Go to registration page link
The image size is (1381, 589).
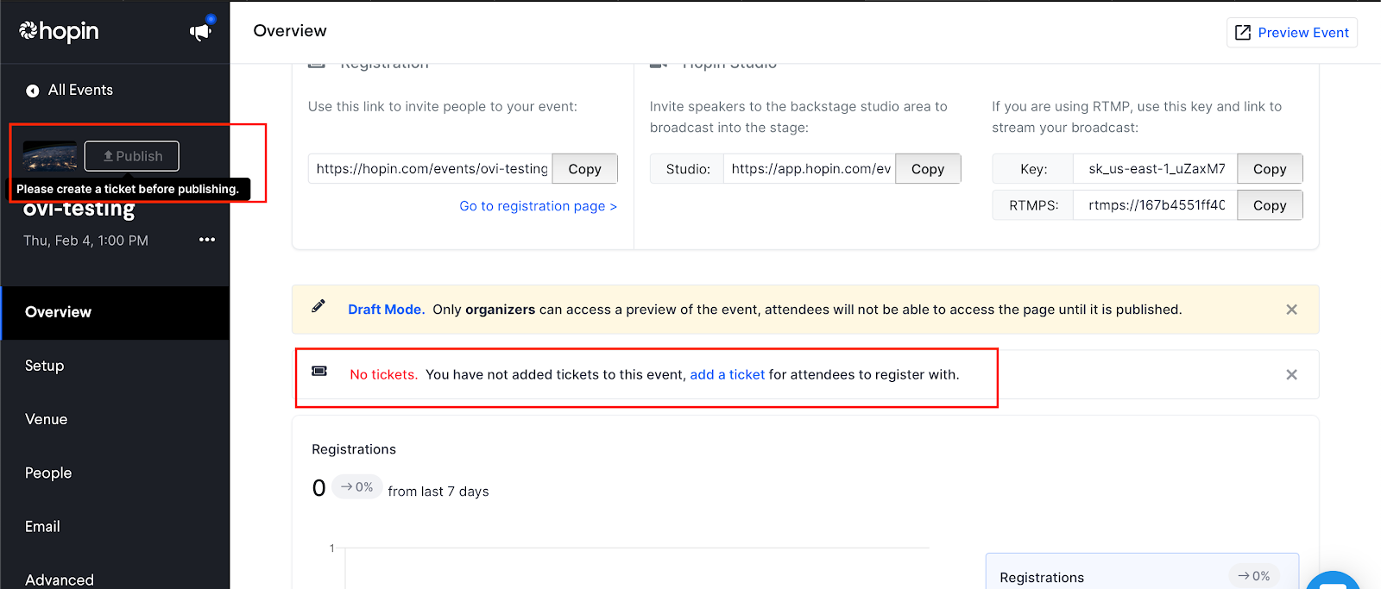(x=538, y=206)
